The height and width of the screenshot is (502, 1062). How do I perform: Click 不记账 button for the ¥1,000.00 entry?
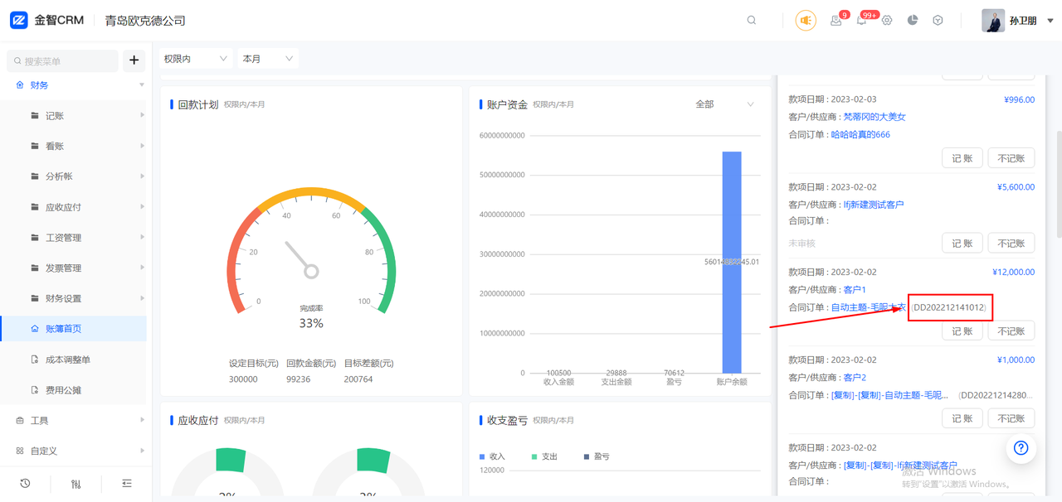click(1011, 418)
